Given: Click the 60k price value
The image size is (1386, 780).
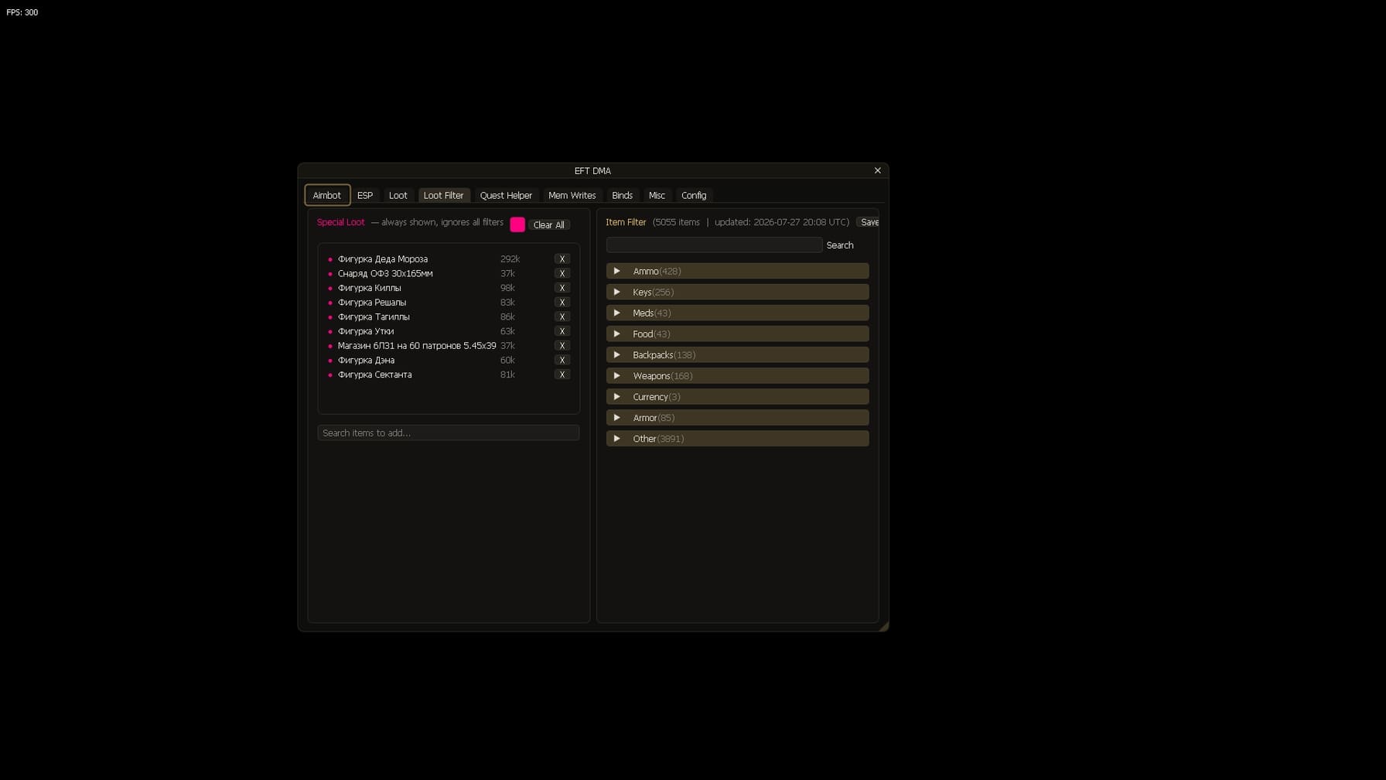Looking at the screenshot, I should tap(507, 360).
